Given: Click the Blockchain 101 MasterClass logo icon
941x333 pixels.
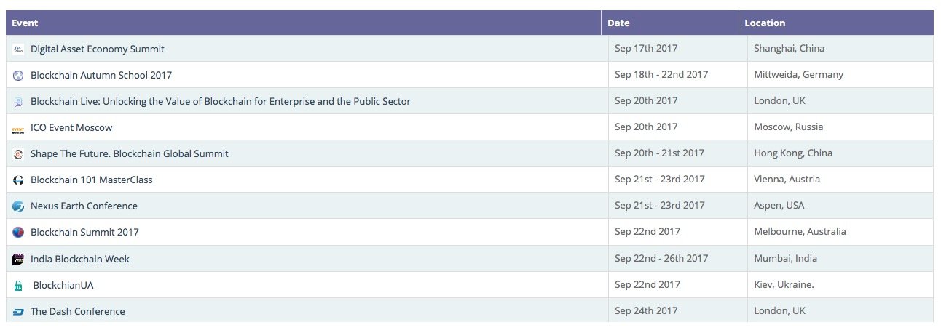Looking at the screenshot, I should point(18,180).
